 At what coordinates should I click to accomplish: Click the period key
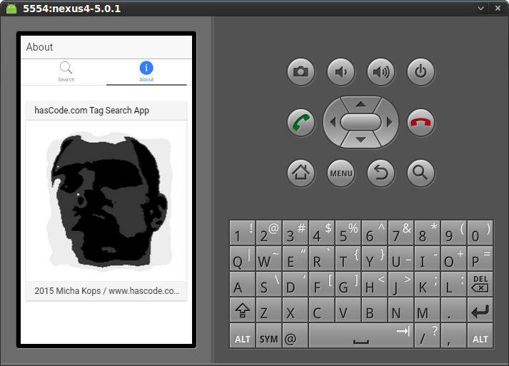(x=454, y=310)
